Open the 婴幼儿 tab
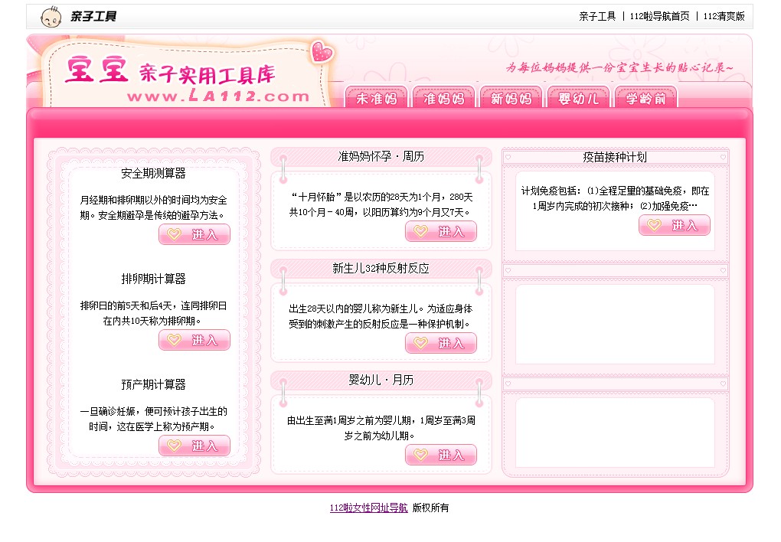781x542 pixels. (578, 99)
